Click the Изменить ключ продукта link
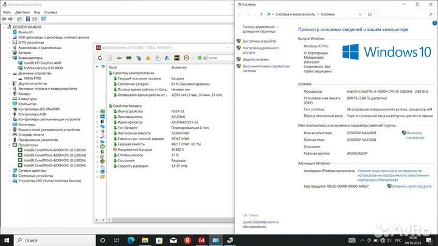Image resolution: width=438 pixels, height=246 pixels. click(411, 188)
